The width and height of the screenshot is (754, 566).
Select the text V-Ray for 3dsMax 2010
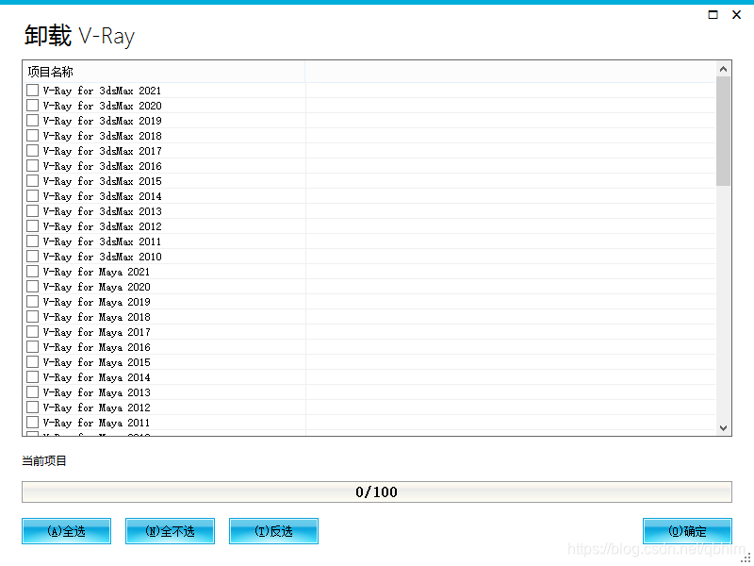tap(102, 257)
